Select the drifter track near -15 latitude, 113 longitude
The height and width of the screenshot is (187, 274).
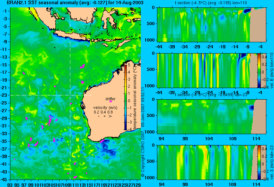[82, 66]
